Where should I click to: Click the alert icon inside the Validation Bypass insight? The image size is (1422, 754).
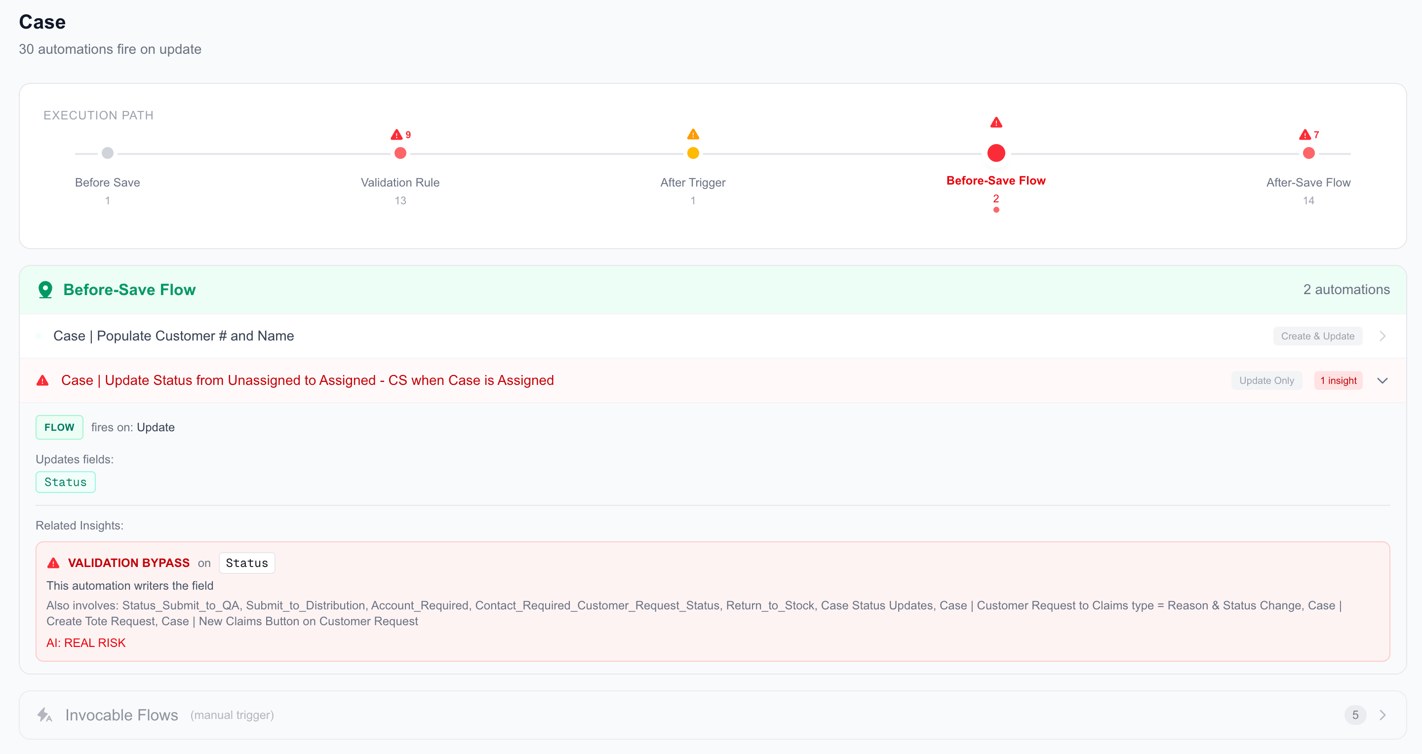click(53, 563)
